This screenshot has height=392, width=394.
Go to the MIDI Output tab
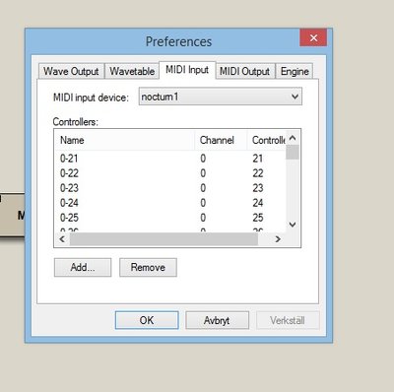[244, 71]
